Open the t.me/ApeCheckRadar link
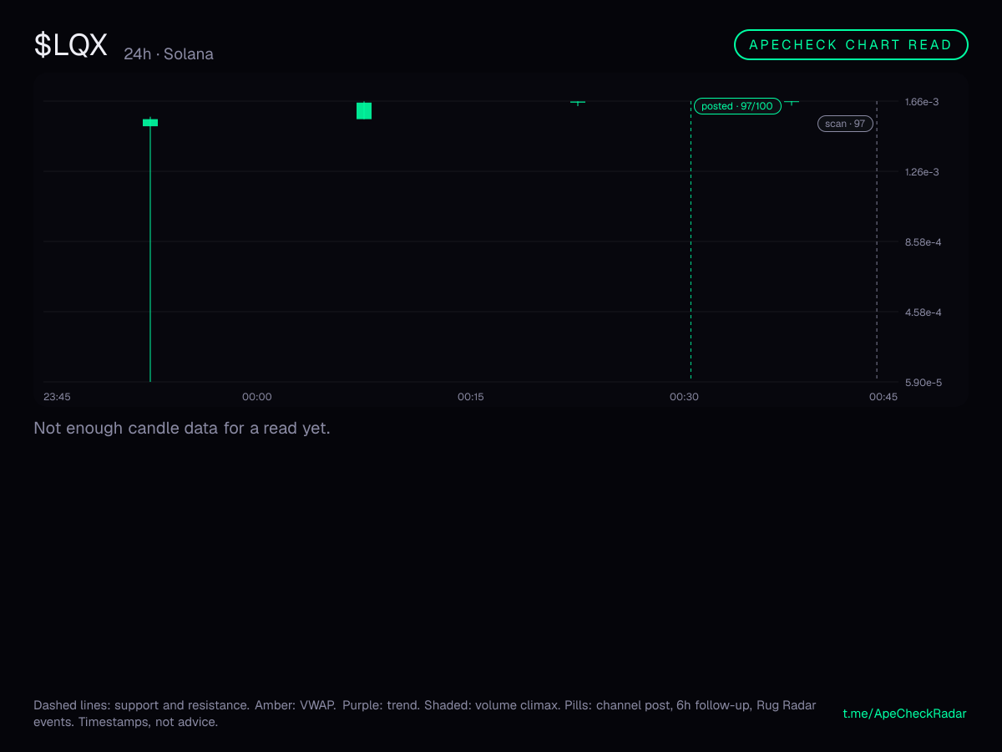 click(x=904, y=714)
